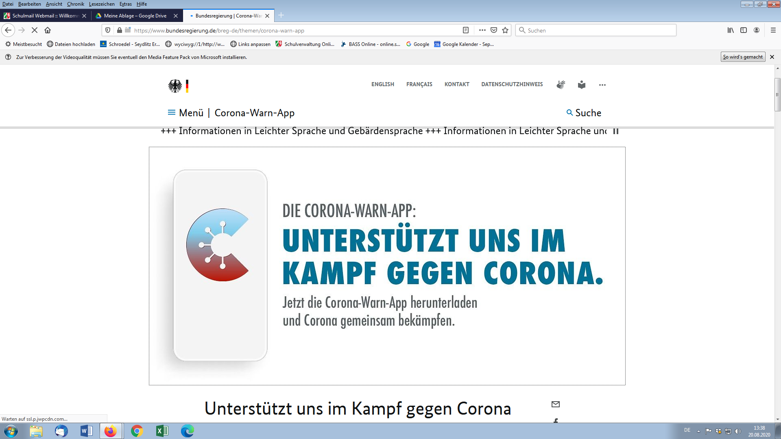781x439 pixels.
Task: Open Google bookmark
Action: 418,44
